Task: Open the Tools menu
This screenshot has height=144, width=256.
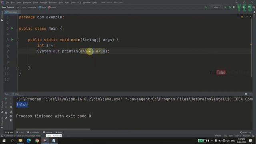Action: click(x=73, y=3)
